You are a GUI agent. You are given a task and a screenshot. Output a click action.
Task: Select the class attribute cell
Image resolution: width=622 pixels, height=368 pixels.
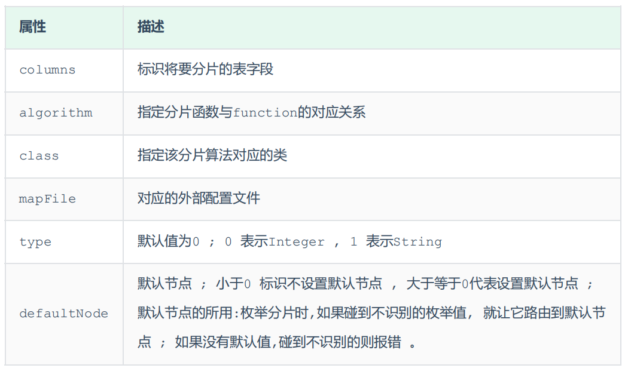pyautogui.click(x=39, y=156)
